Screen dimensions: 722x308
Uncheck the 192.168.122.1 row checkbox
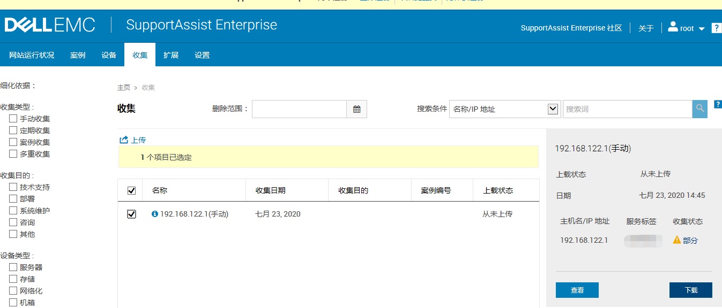point(131,214)
